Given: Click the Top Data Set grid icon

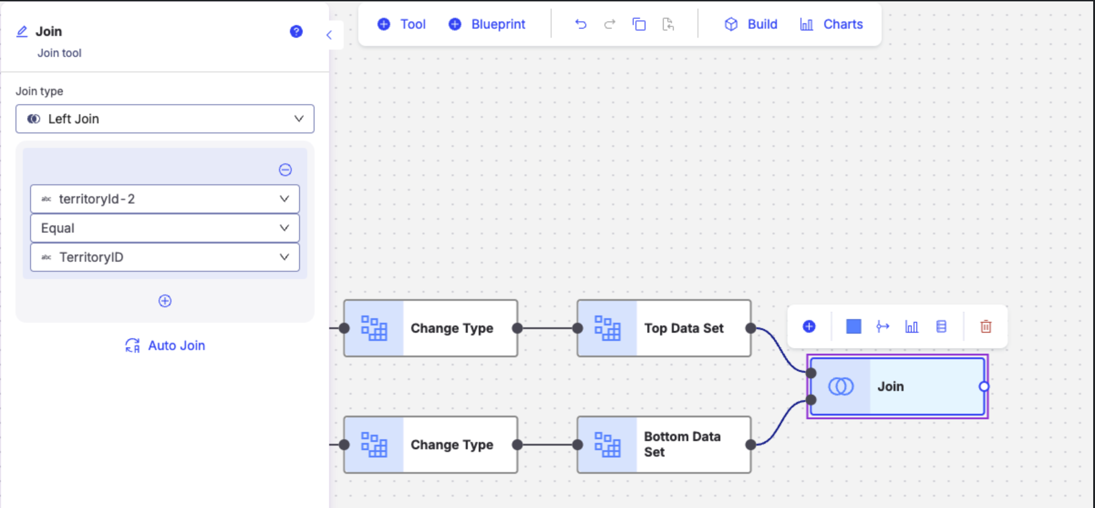Looking at the screenshot, I should [x=608, y=328].
